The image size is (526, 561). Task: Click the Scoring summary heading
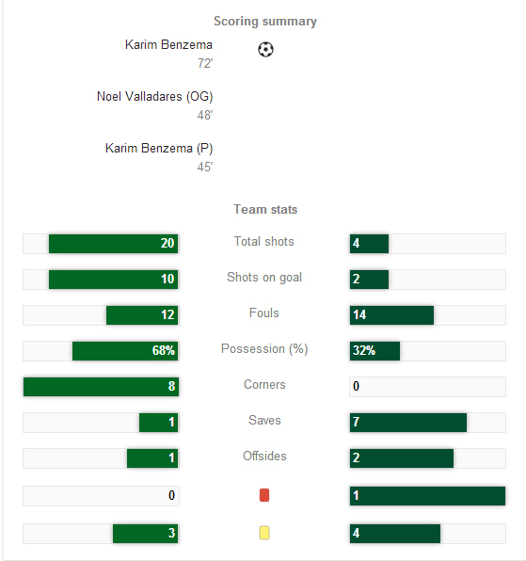265,21
